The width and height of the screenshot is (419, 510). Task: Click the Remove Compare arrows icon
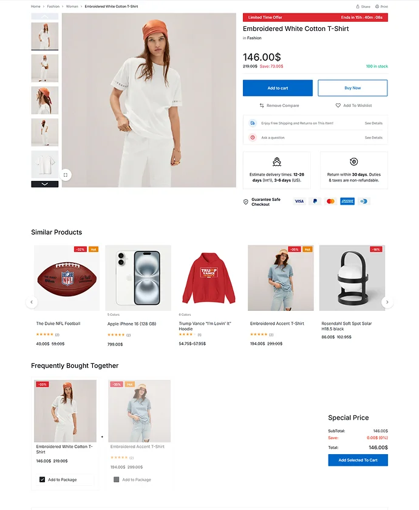262,106
